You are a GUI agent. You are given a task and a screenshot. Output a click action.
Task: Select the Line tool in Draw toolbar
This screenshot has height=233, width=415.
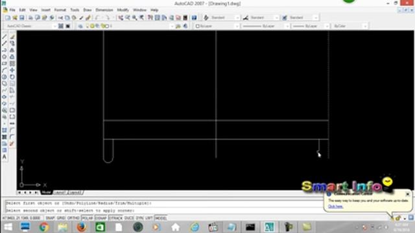5,37
